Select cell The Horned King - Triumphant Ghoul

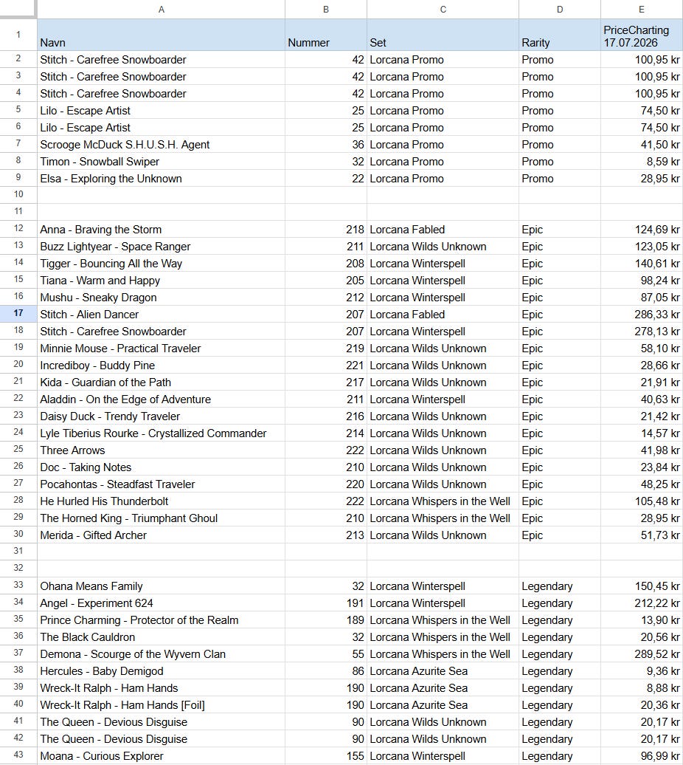(162, 518)
